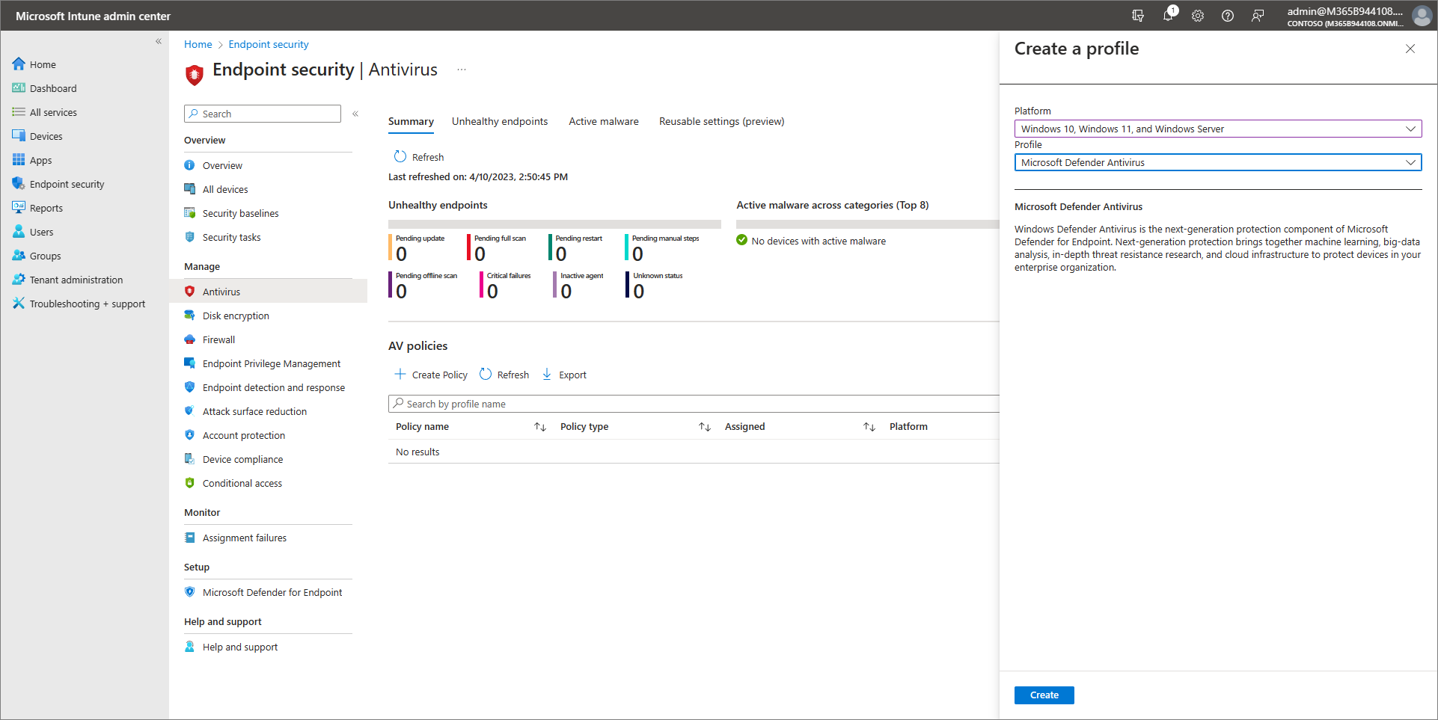Switch to the Active malware tab
The width and height of the screenshot is (1438, 720).
[x=603, y=121]
